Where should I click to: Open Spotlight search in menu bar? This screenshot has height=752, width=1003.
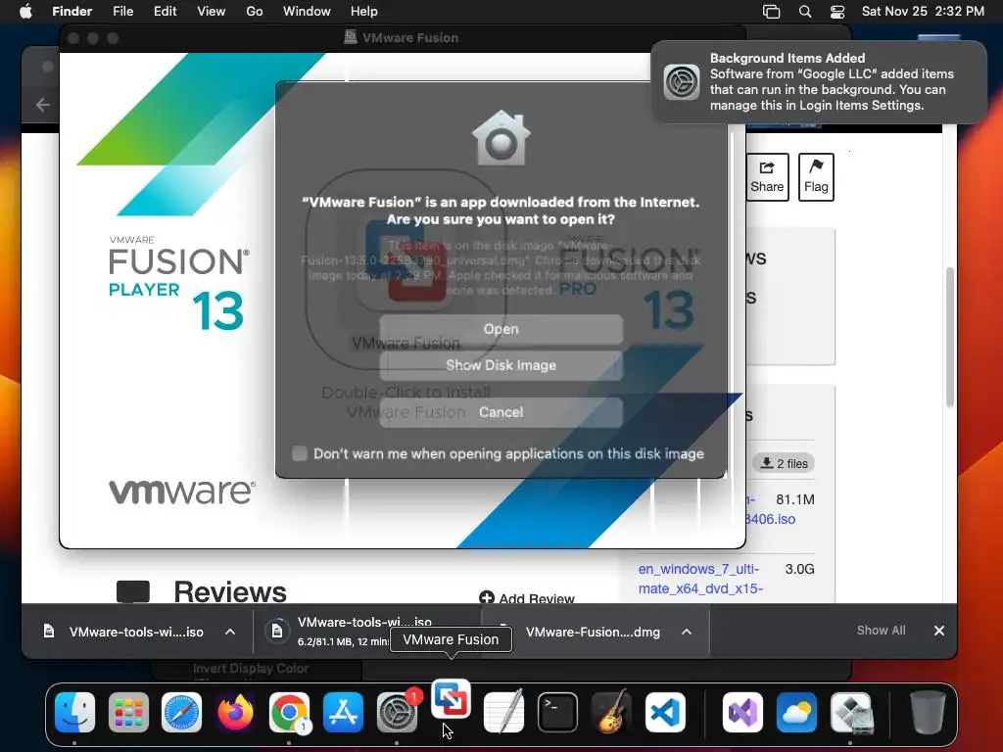coord(805,12)
